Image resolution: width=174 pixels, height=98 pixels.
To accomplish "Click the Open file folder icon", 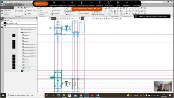I will [18, 8].
